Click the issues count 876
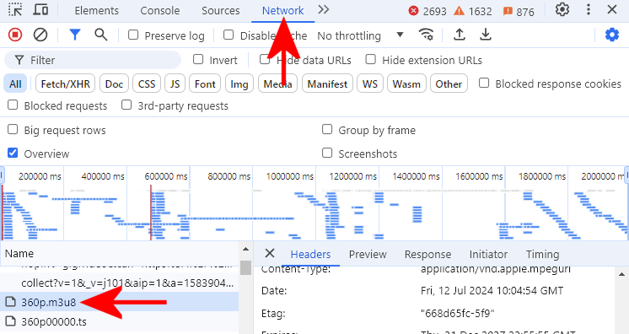Image resolution: width=629 pixels, height=334 pixels. click(x=519, y=11)
